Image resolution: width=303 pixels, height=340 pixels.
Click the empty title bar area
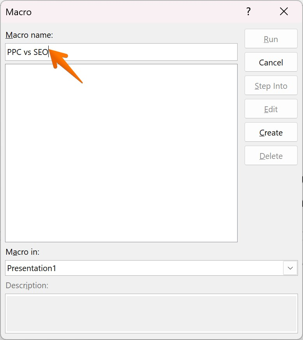pyautogui.click(x=136, y=12)
